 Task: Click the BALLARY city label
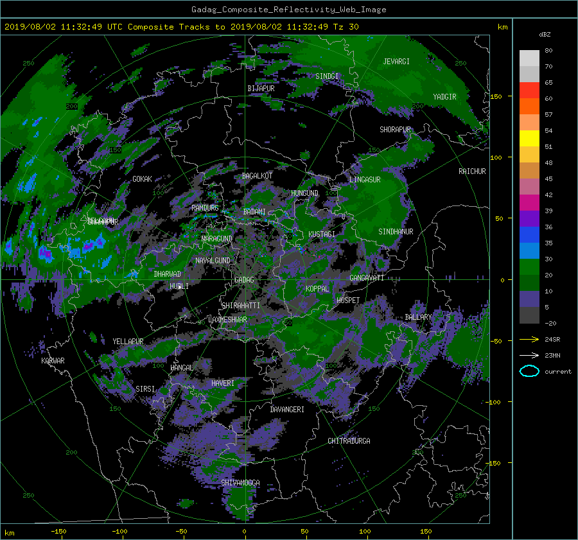(418, 317)
